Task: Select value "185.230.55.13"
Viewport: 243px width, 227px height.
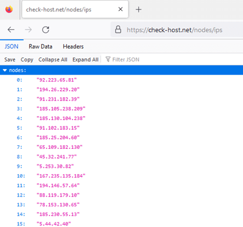Action: (58, 214)
